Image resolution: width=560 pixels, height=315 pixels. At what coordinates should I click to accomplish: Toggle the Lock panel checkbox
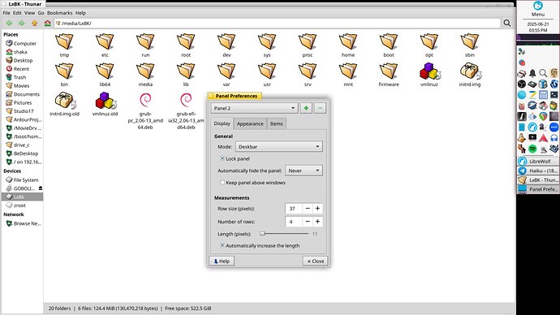pyautogui.click(x=222, y=158)
